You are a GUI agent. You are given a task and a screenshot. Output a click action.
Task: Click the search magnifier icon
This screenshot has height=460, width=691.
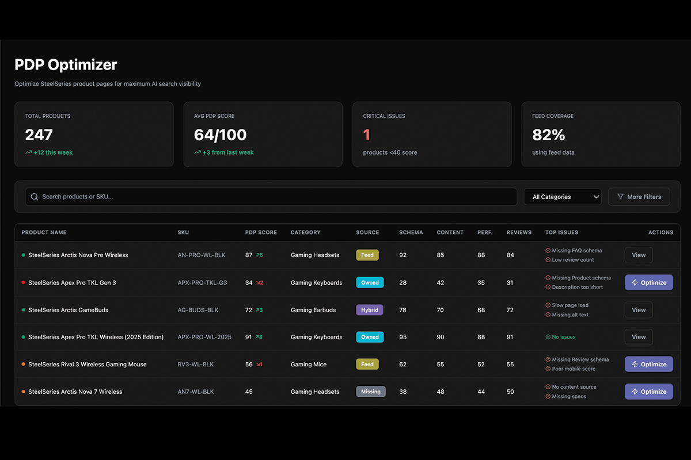pos(35,197)
